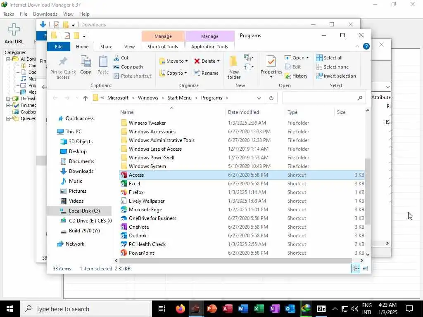423x317 pixels.
Task: Click Select all in ribbon
Action: pyautogui.click(x=329, y=58)
